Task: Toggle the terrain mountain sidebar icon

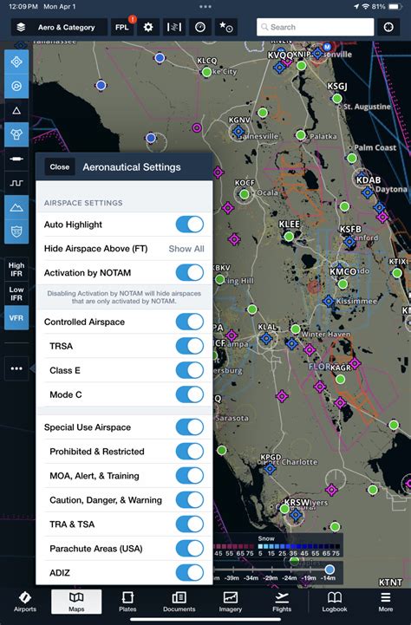Action: pyautogui.click(x=16, y=207)
